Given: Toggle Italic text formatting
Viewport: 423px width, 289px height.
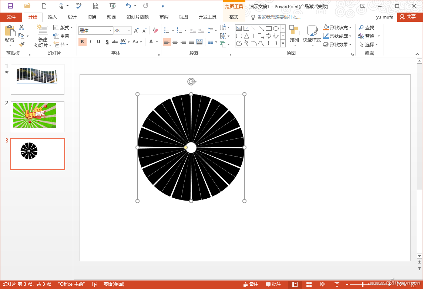Looking at the screenshot, I should pos(90,42).
